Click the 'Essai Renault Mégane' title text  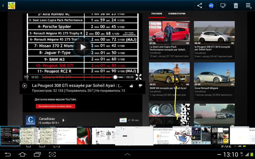[x=206, y=88]
